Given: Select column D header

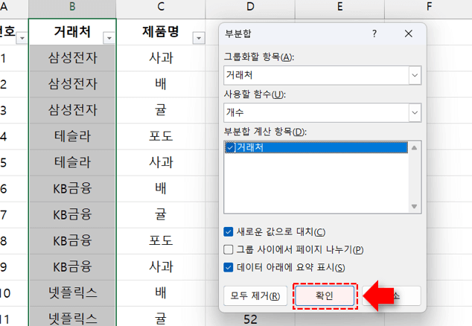Looking at the screenshot, I should (250, 7).
